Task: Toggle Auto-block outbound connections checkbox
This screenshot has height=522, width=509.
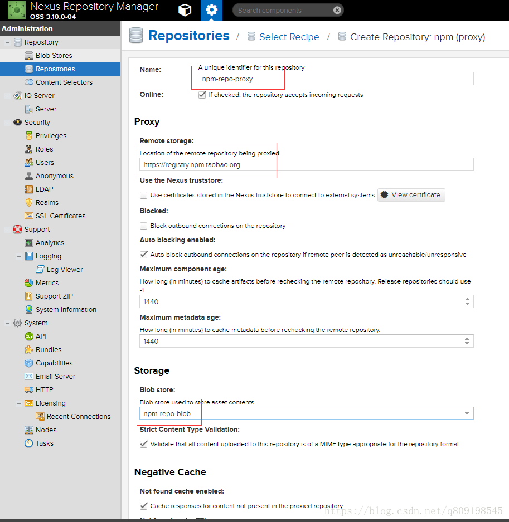Action: pyautogui.click(x=144, y=255)
